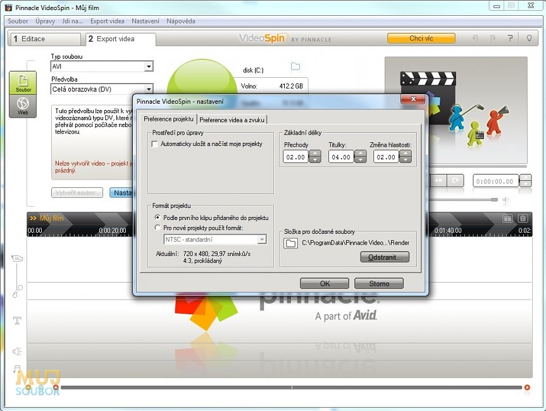Decrease the Titulky duration value
The height and width of the screenshot is (411, 546).
(x=361, y=160)
